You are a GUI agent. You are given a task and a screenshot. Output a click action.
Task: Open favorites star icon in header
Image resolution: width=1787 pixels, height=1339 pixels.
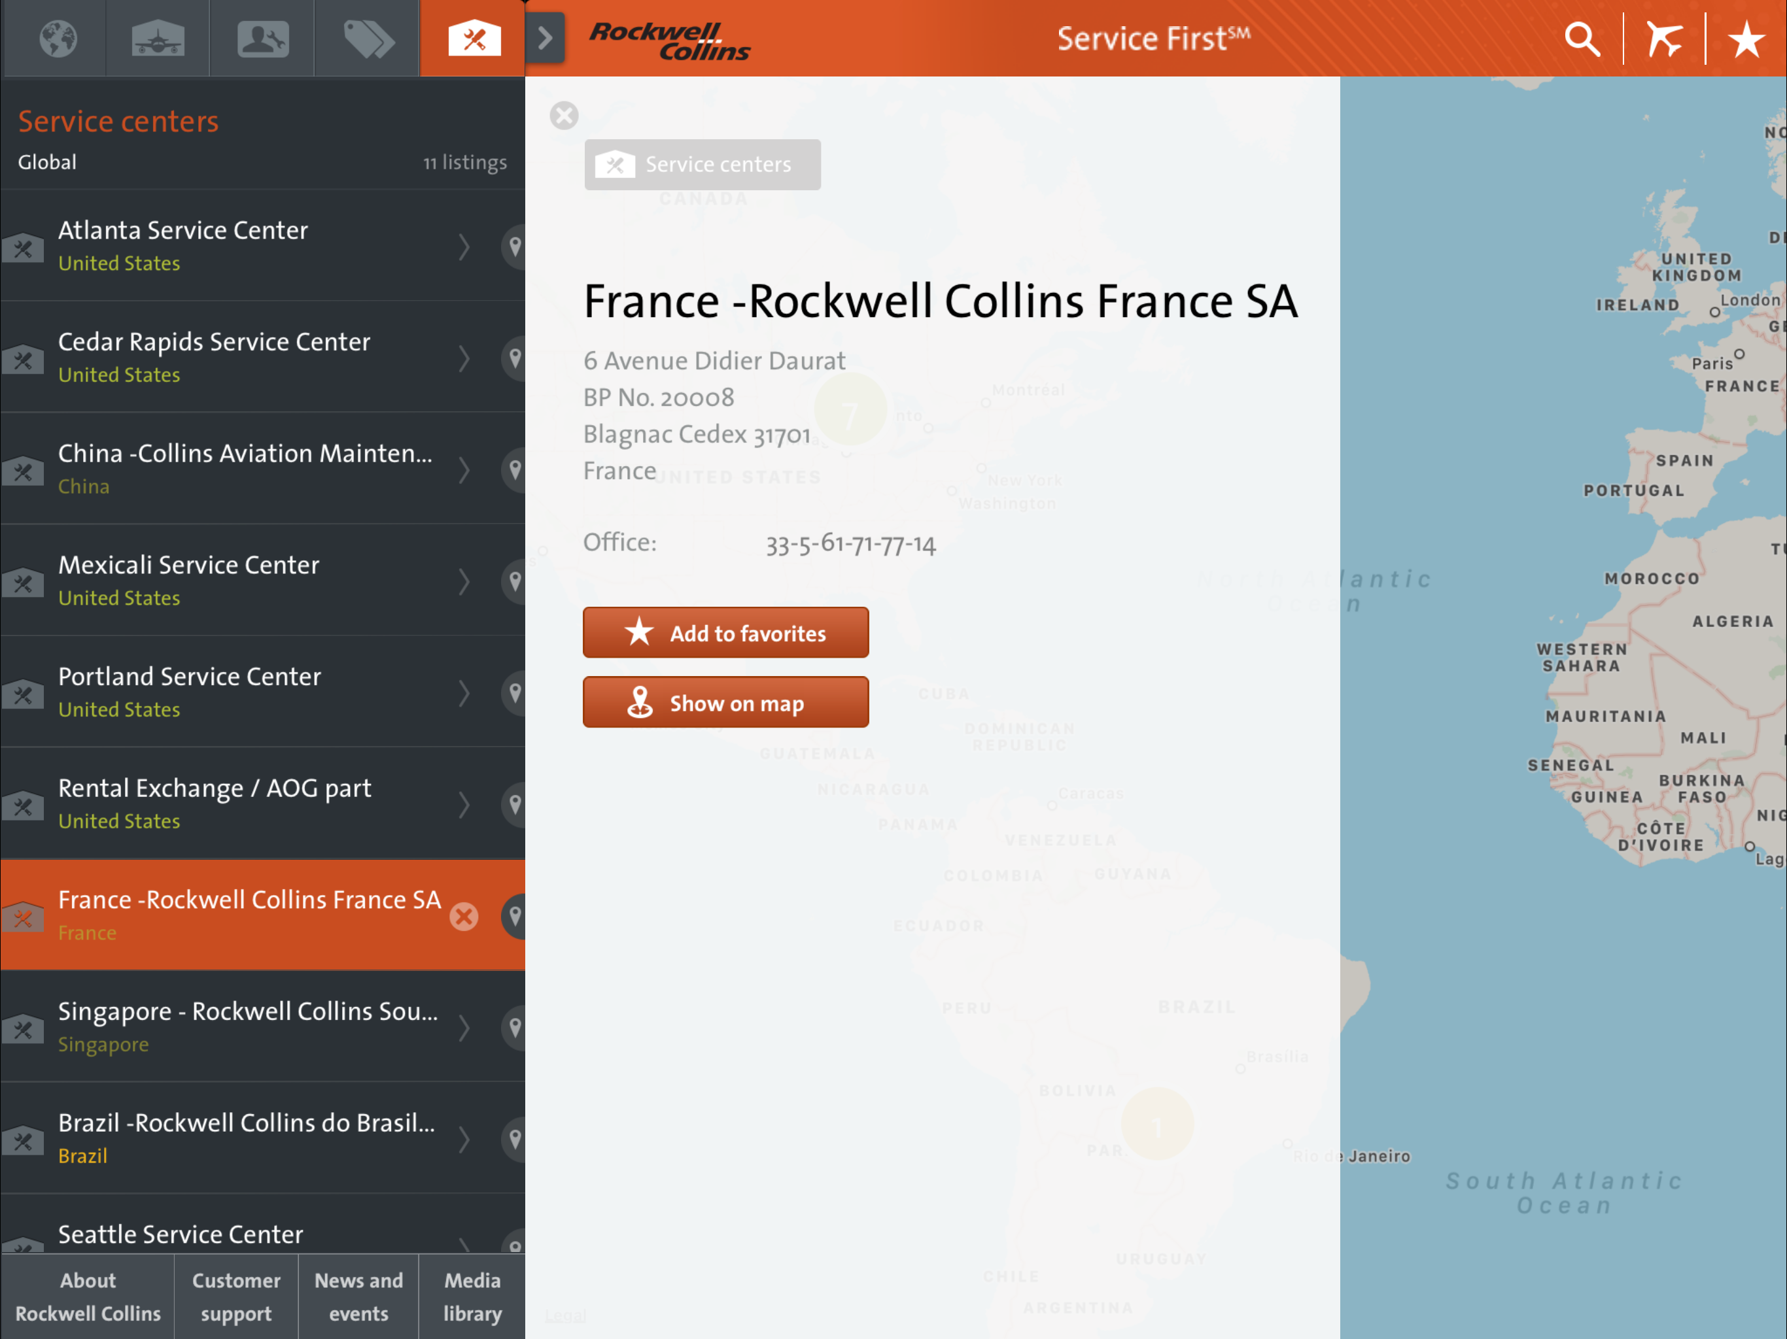1746,39
